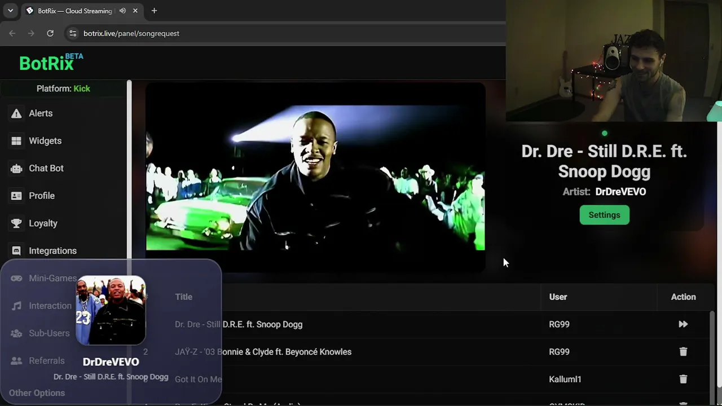
Task: Delete the JAŸ-Z '03 Bonnie & Clyde request
Action: pyautogui.click(x=683, y=352)
